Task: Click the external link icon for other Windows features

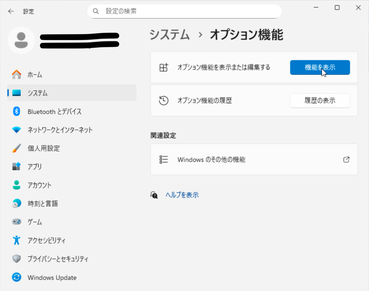Action: pyautogui.click(x=346, y=160)
